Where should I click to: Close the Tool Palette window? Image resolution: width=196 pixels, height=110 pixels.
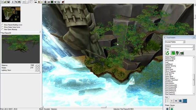point(194,38)
